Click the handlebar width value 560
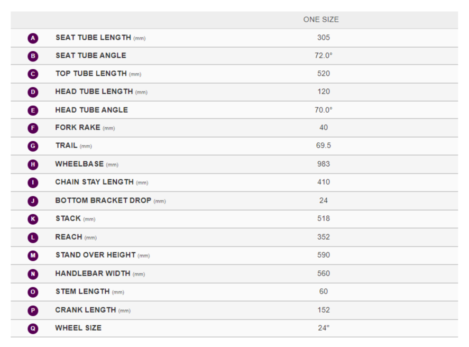469x347 pixels. click(324, 273)
